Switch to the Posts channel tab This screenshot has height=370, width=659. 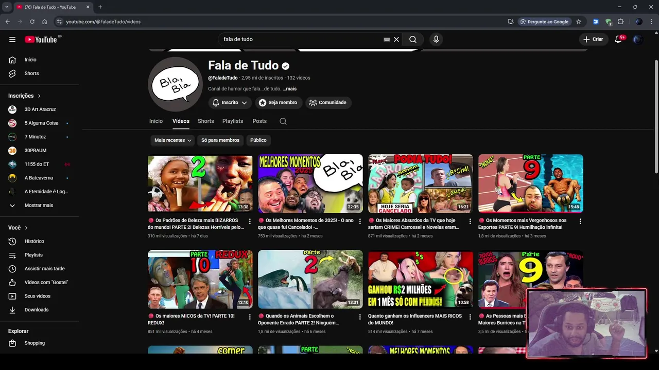tap(259, 121)
